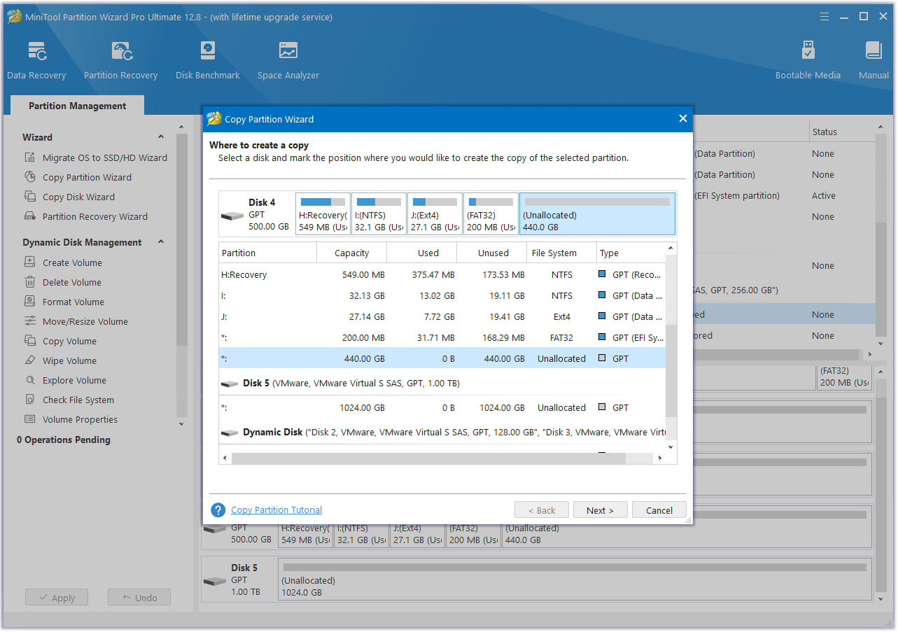Select H:Recovery row in partition list
Viewport: 898px width, 632px height.
tap(442, 274)
